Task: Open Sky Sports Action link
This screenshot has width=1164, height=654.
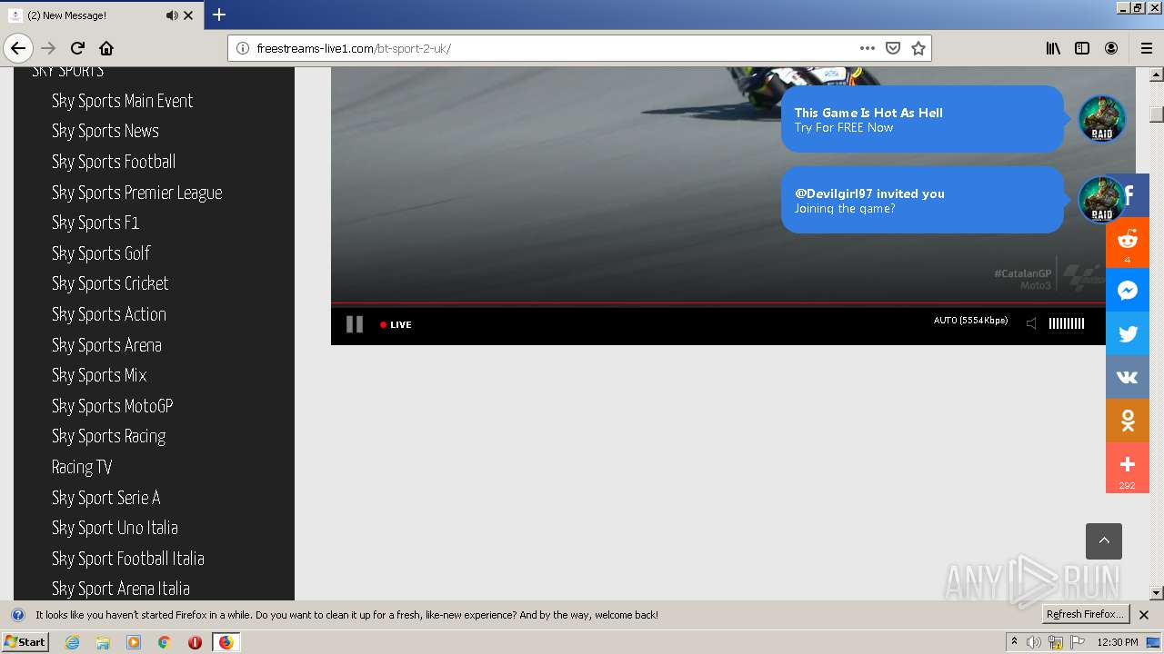Action: (x=109, y=314)
